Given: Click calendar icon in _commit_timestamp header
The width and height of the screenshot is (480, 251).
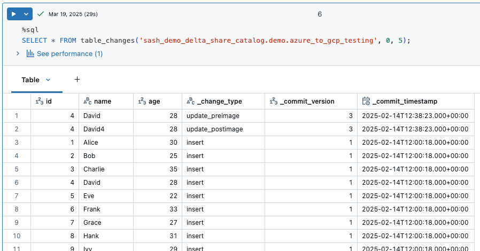Looking at the screenshot, I should tap(366, 101).
